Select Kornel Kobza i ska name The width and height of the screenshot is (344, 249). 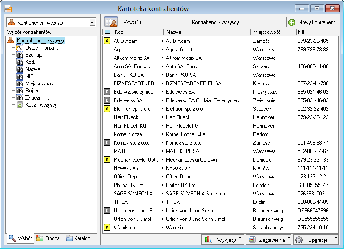186,134
